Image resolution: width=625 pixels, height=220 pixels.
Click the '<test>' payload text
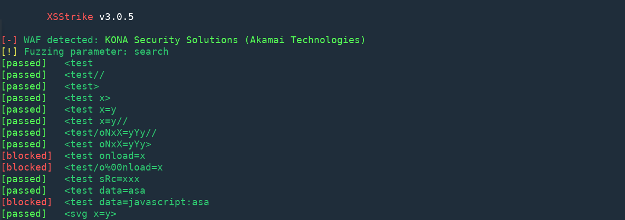click(x=82, y=86)
